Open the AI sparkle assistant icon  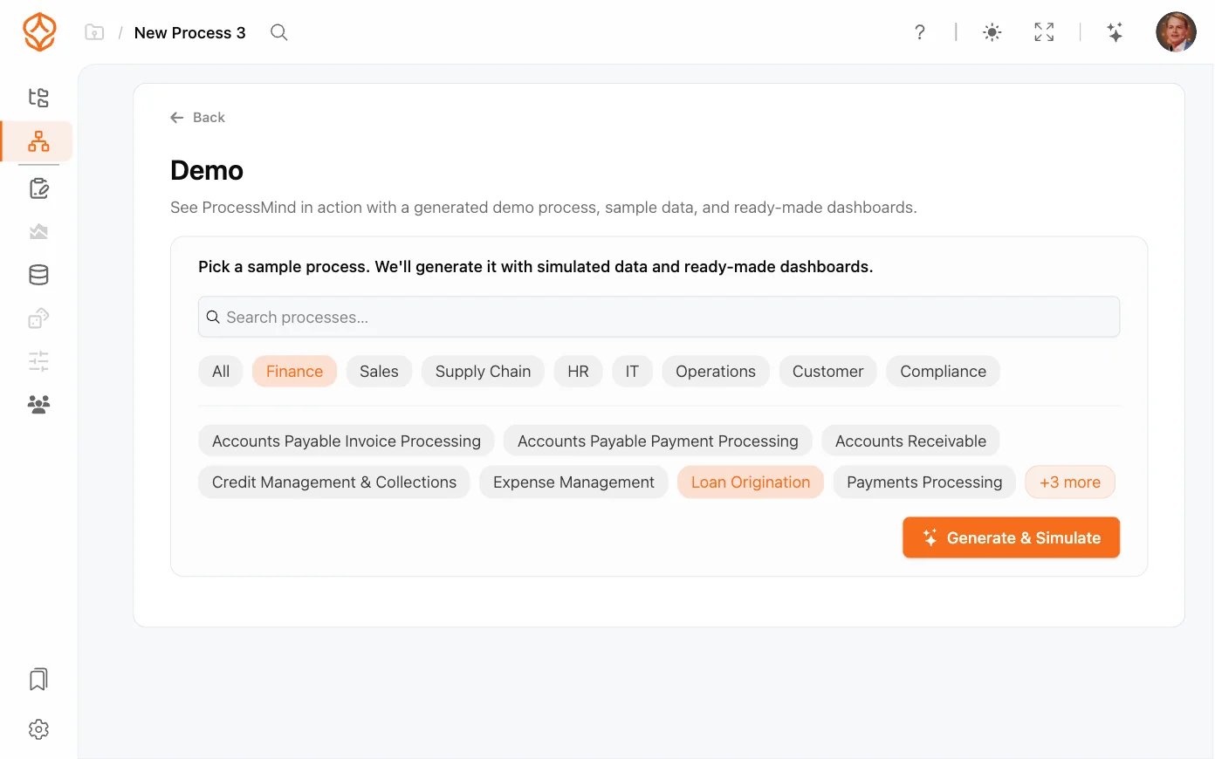pos(1115,32)
